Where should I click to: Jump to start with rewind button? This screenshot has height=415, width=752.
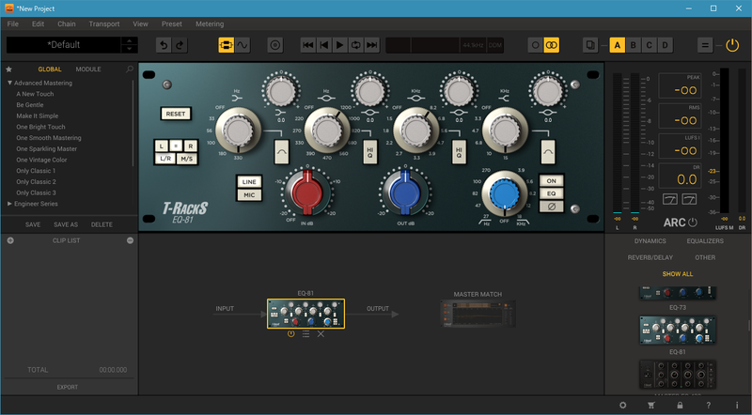pyautogui.click(x=308, y=45)
